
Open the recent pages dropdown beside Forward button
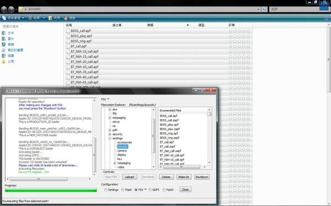pyautogui.click(x=16, y=9)
